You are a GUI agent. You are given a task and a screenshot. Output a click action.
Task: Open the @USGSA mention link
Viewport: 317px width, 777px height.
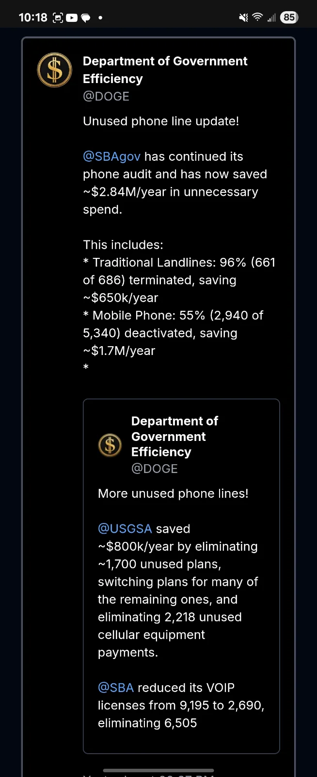[x=125, y=528]
